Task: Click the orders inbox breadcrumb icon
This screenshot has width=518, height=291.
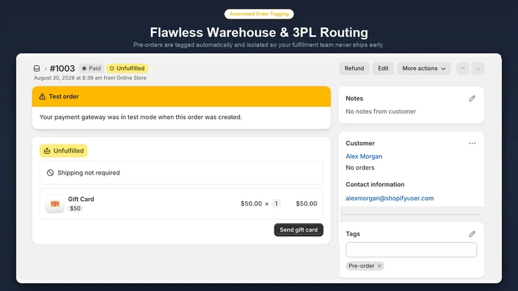Action: click(37, 69)
